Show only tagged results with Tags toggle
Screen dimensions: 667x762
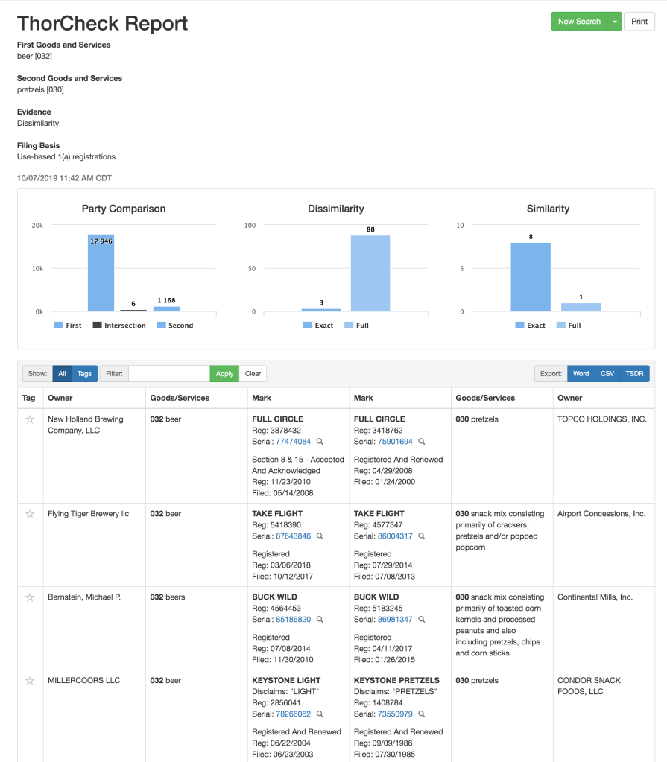tap(85, 374)
